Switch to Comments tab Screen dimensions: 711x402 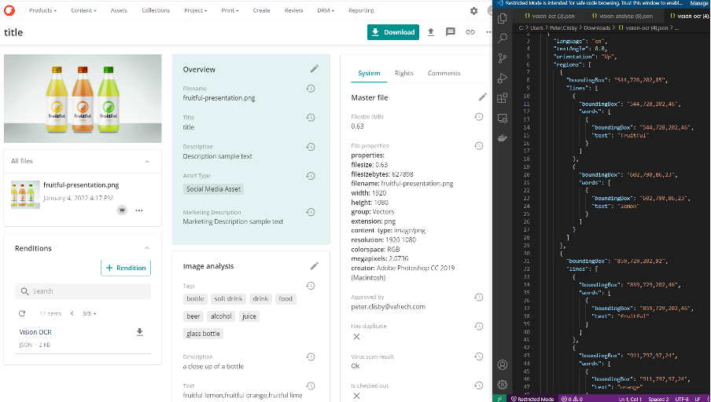tap(444, 73)
